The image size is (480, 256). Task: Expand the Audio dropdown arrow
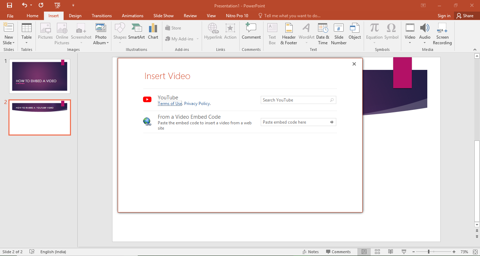424,43
